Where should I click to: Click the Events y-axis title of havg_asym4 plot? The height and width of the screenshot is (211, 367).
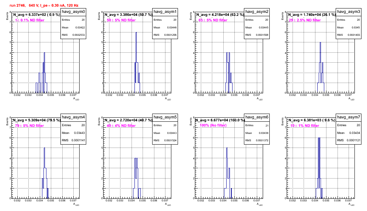pos(7,121)
